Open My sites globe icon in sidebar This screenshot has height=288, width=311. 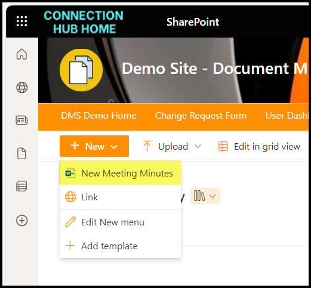(x=21, y=88)
